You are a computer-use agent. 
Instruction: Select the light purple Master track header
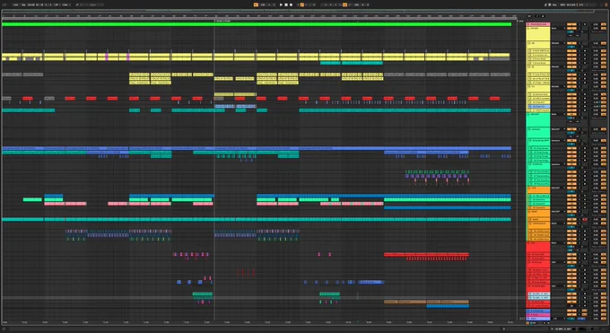point(538,319)
